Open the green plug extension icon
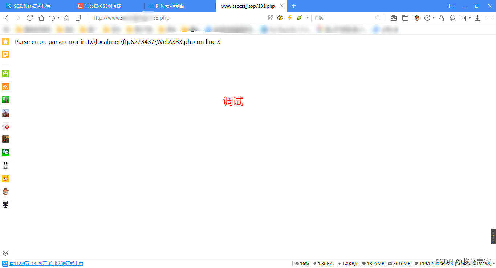 [x=299, y=18]
